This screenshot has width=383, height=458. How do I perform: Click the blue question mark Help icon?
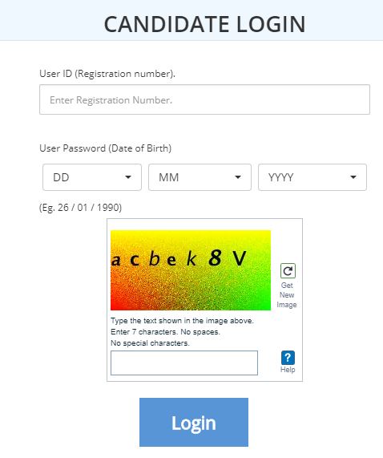pos(288,358)
